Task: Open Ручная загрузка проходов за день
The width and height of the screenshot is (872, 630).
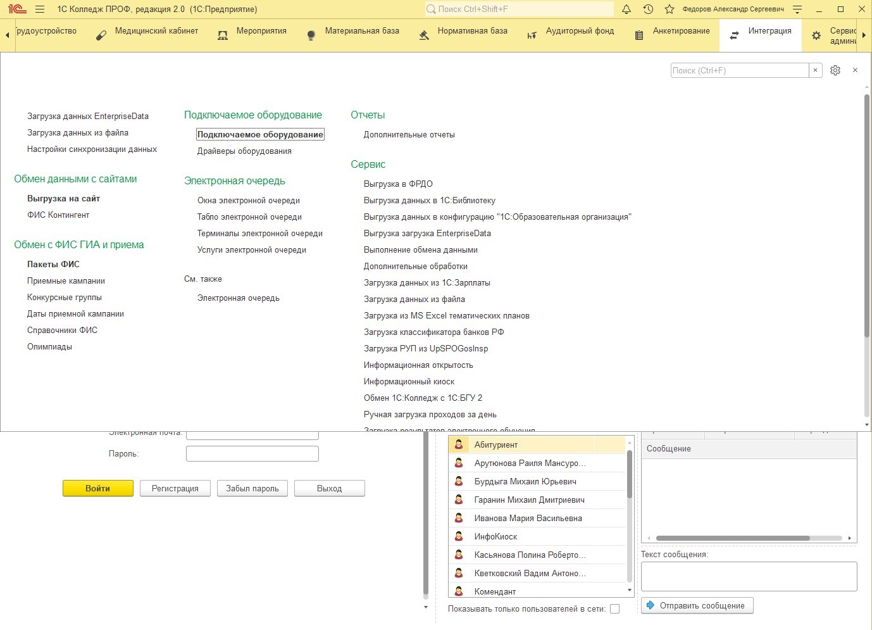Action: (x=430, y=414)
